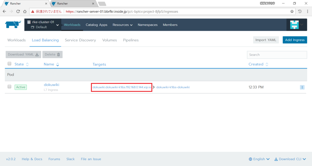Click the history extension icon in toolbar
The image size is (312, 166).
click(x=300, y=12)
